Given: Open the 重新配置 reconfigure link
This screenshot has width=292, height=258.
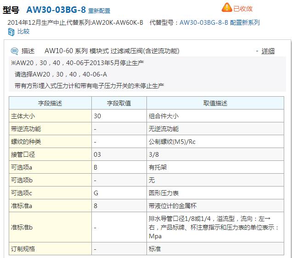Looking at the screenshot, I should click(x=99, y=11).
